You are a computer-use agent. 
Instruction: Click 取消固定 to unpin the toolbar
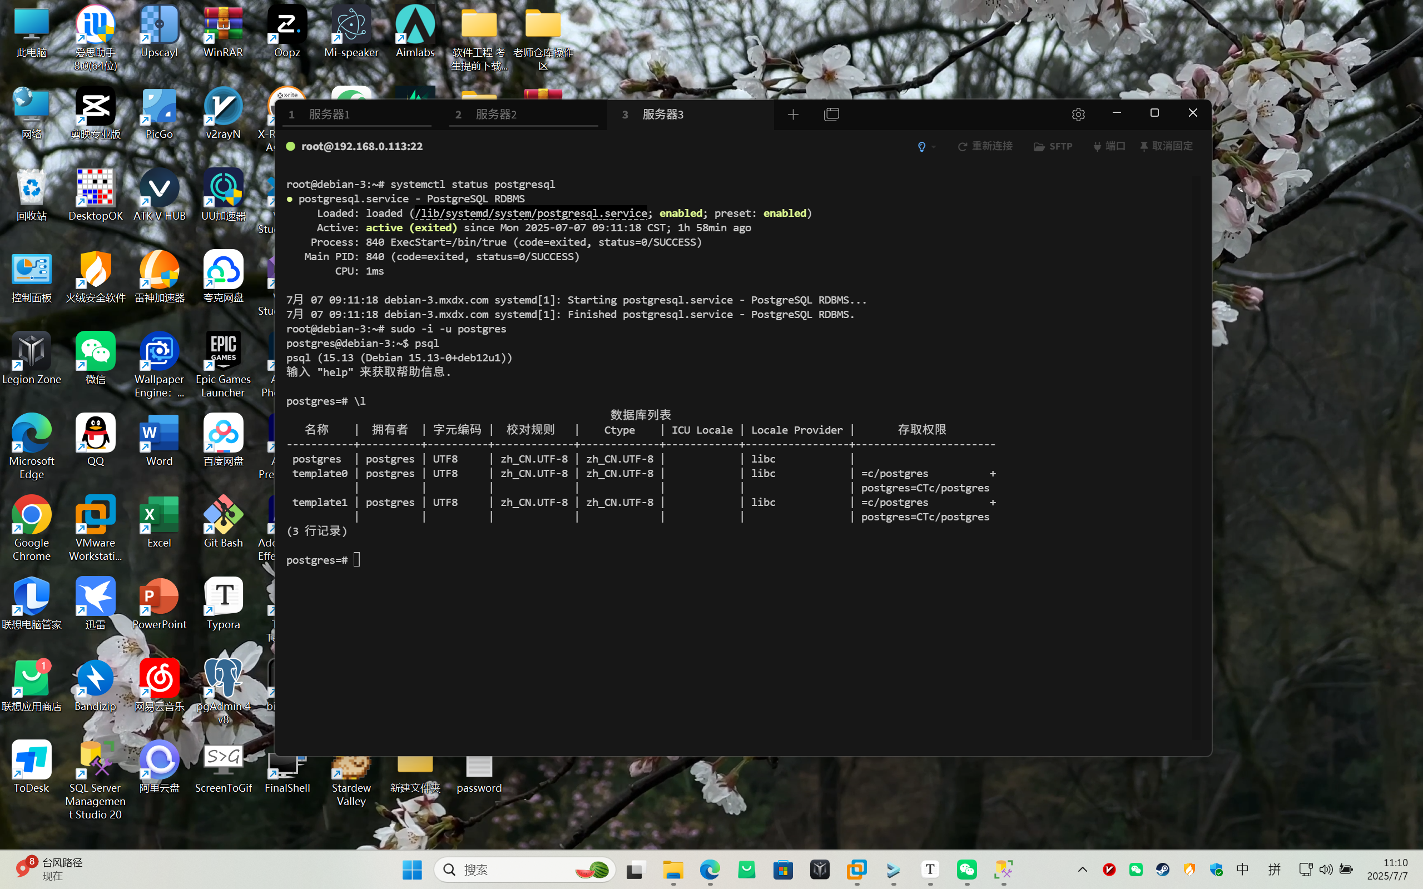tap(1166, 146)
